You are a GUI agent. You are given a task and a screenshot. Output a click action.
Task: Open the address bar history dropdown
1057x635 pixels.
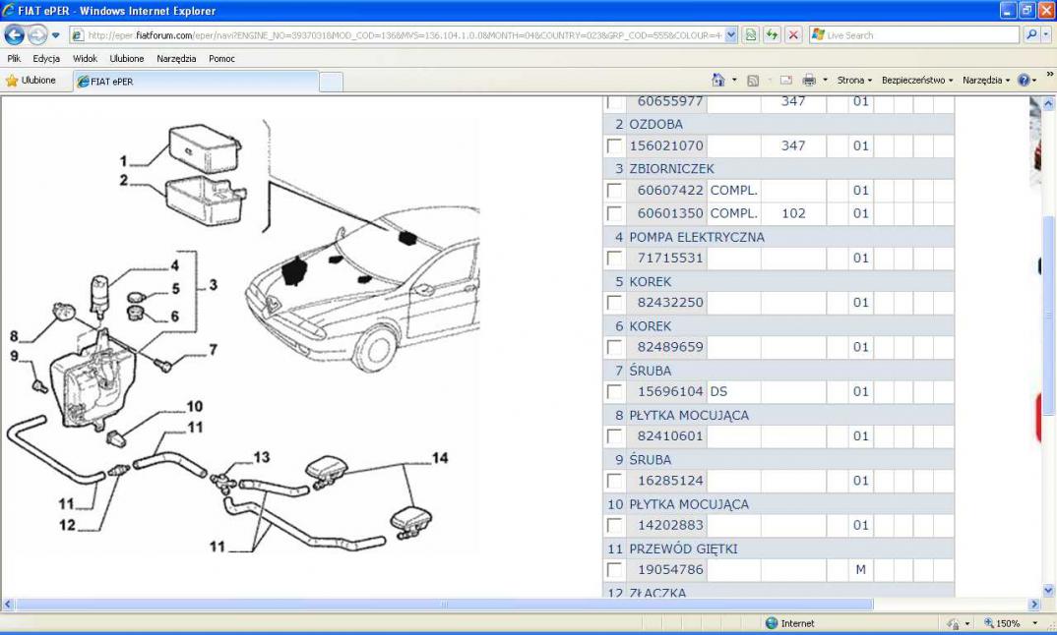(730, 35)
